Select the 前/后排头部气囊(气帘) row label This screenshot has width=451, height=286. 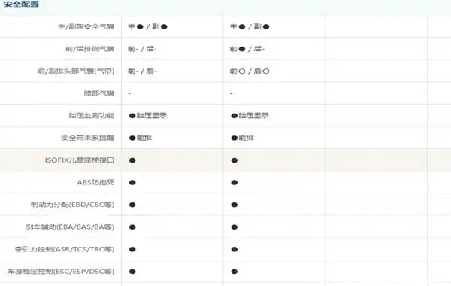[x=76, y=71]
